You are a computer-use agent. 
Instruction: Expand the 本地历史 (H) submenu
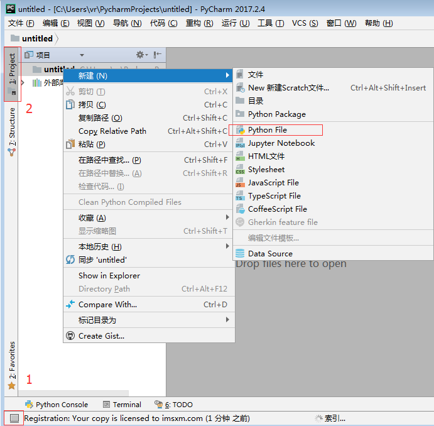(x=148, y=247)
